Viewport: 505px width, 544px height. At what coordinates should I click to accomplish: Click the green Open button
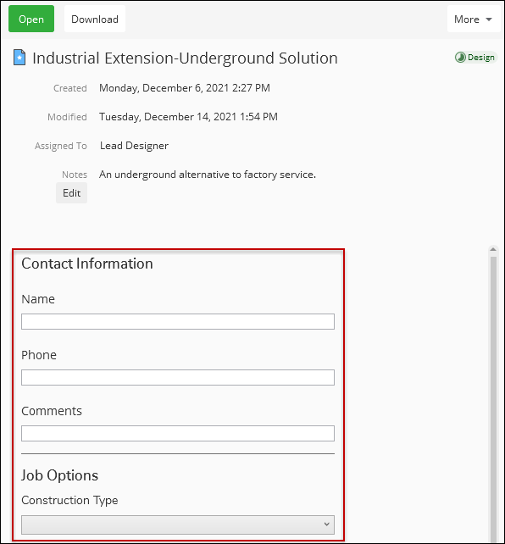(x=31, y=19)
